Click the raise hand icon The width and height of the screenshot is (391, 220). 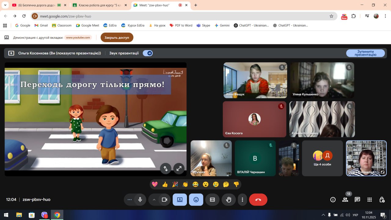tap(228, 200)
